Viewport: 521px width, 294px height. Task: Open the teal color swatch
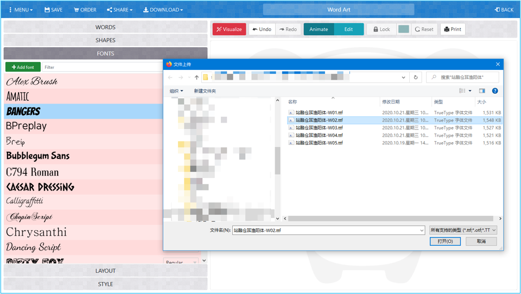404,29
